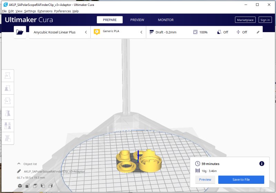276x193 pixels.
Task: Select the Per Model Settings tool
Action: [8, 126]
